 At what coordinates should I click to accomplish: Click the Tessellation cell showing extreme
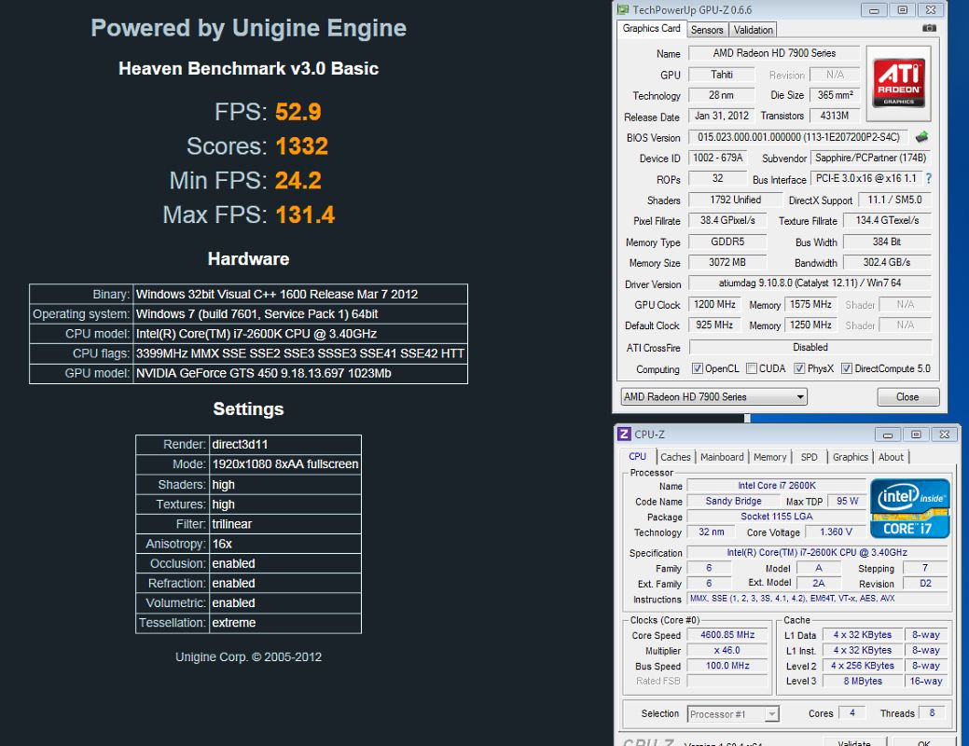point(285,623)
